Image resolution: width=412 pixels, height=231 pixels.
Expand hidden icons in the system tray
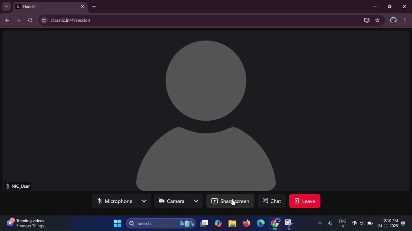coord(320,223)
